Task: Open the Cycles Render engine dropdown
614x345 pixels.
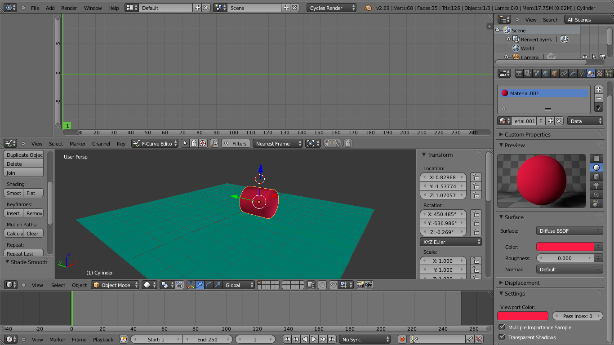Action: click(x=331, y=7)
